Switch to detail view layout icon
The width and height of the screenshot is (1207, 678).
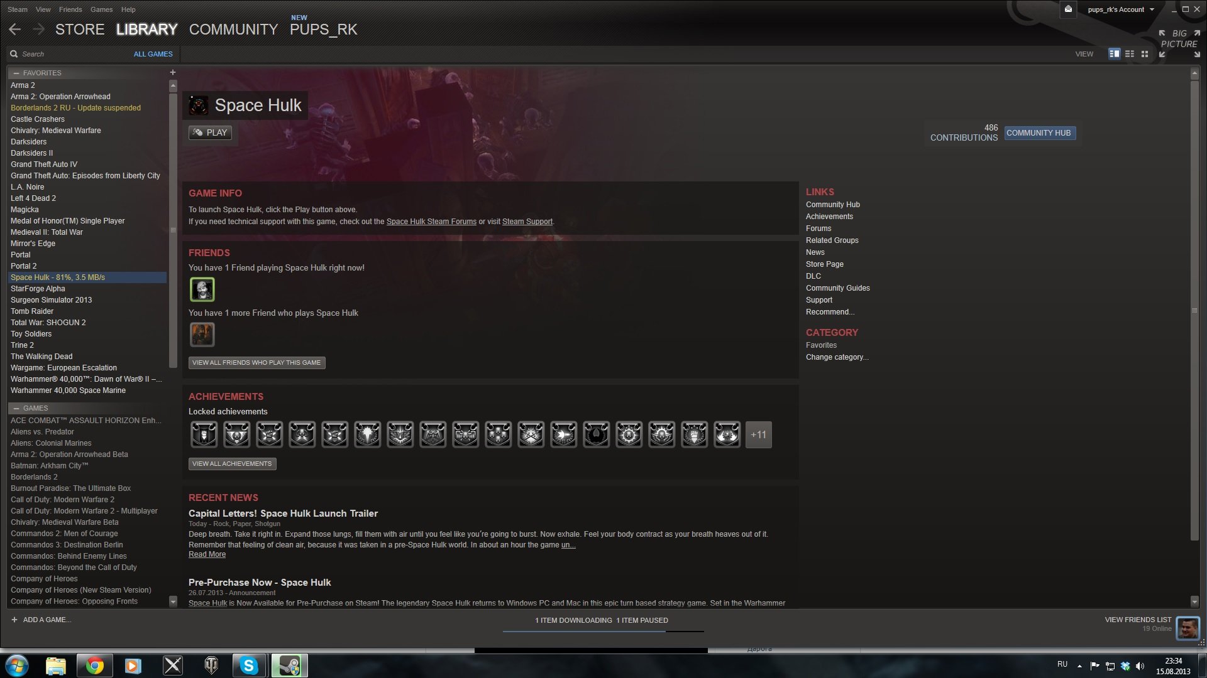pos(1114,54)
